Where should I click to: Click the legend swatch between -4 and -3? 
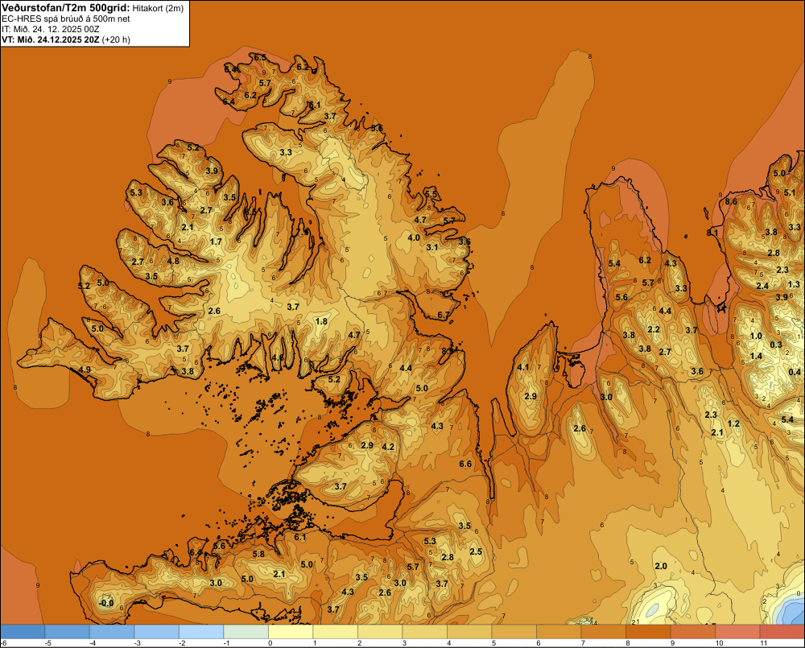112,632
